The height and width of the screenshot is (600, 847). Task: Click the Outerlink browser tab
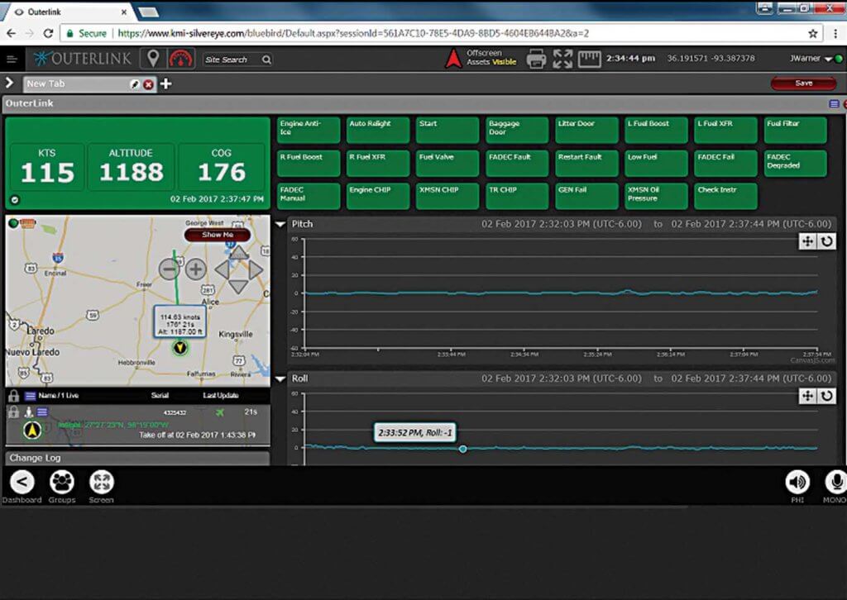click(x=70, y=12)
